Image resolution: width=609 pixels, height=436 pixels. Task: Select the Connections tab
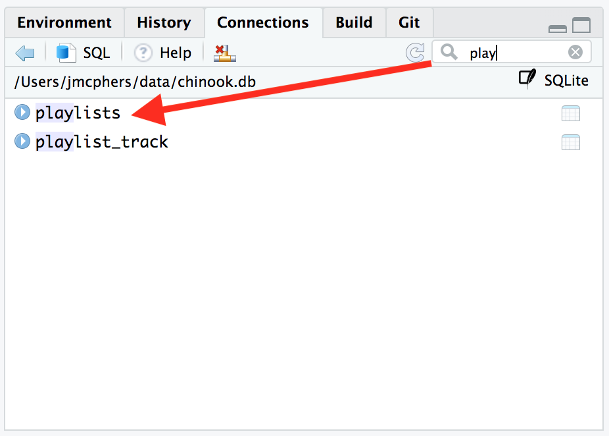coord(263,22)
